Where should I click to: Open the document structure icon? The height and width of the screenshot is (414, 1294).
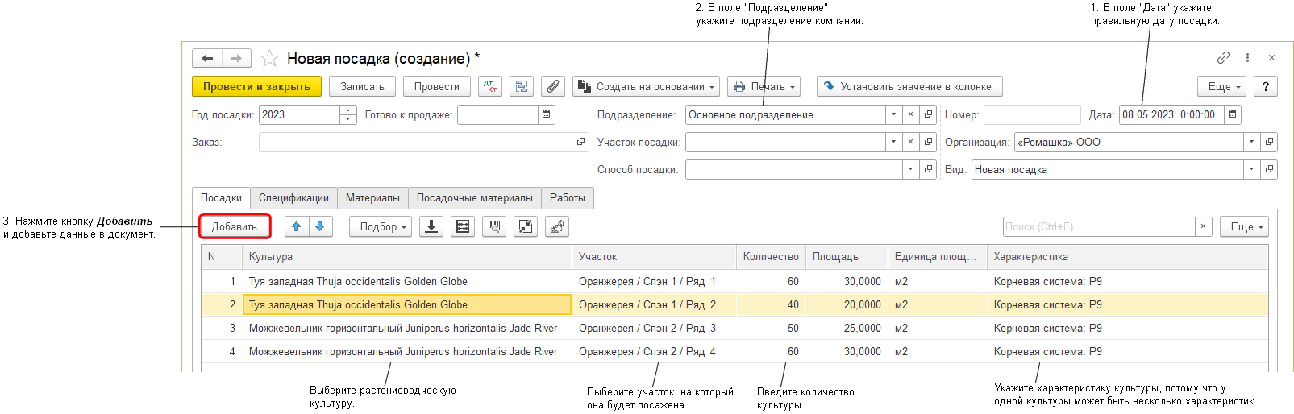521,86
